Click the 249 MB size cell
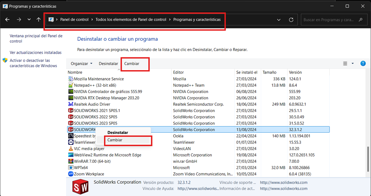 click(278, 104)
